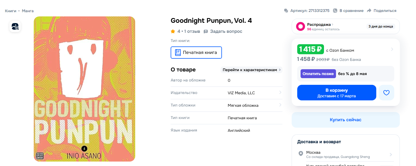The image size is (416, 166).
Task: Click the question bubble icon
Action: [x=206, y=31]
